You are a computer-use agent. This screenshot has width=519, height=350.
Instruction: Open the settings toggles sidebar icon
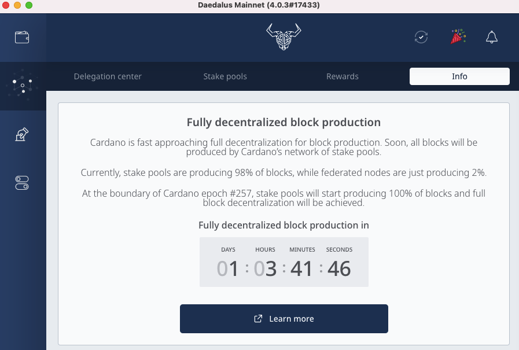pos(22,183)
